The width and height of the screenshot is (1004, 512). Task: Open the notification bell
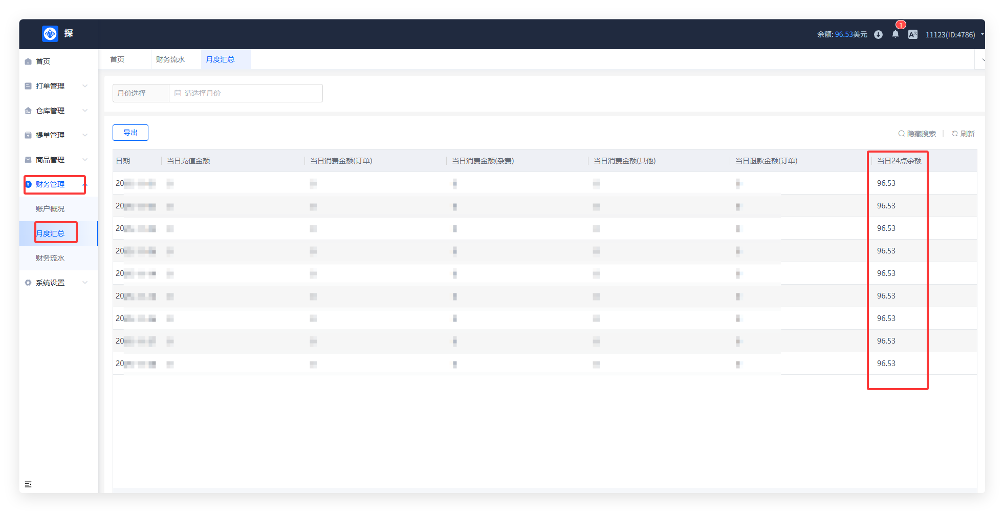pos(895,34)
